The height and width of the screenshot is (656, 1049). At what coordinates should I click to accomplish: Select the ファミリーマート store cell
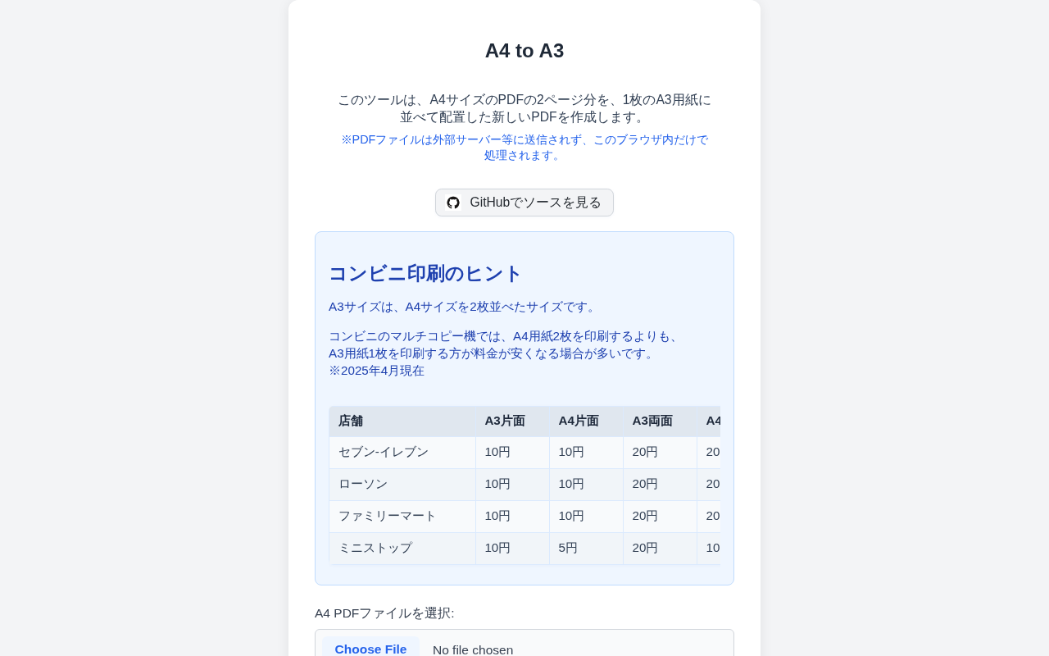tap(388, 516)
